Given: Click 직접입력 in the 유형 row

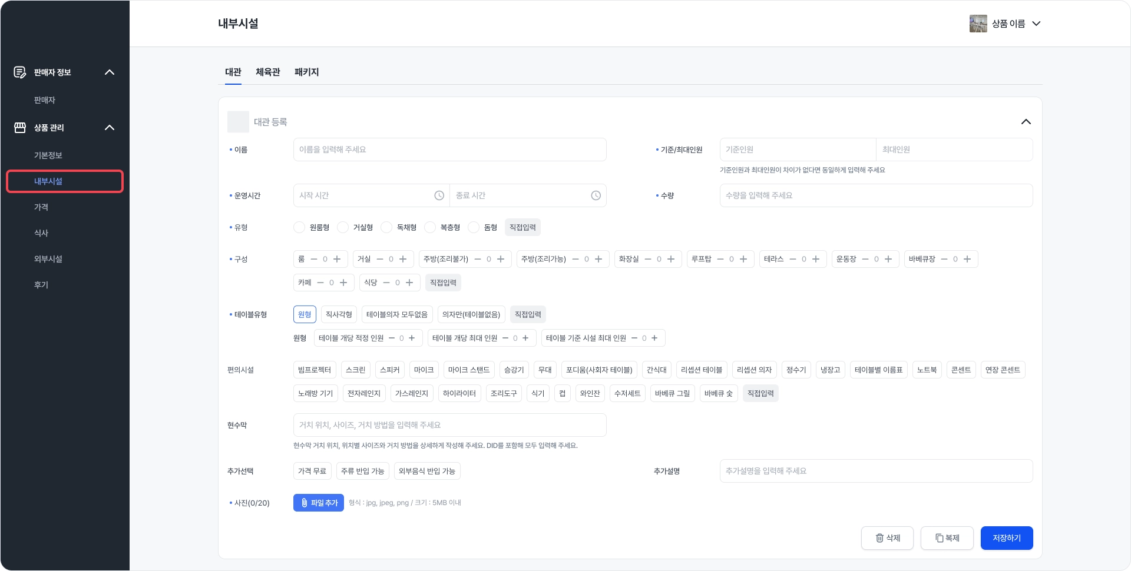Looking at the screenshot, I should pos(523,227).
